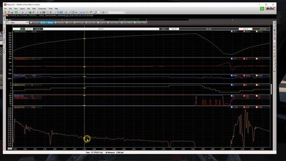The width and height of the screenshot is (286, 161).
Task: Click the SPEED [km/h] channel label
Action: point(20,32)
